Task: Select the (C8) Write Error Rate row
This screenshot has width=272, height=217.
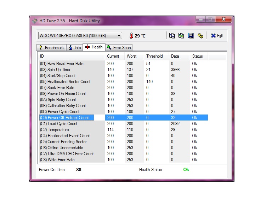Action: tap(124, 160)
